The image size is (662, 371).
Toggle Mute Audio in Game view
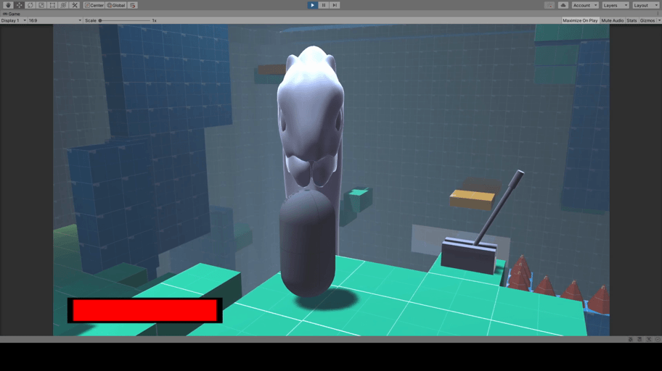[x=612, y=20]
